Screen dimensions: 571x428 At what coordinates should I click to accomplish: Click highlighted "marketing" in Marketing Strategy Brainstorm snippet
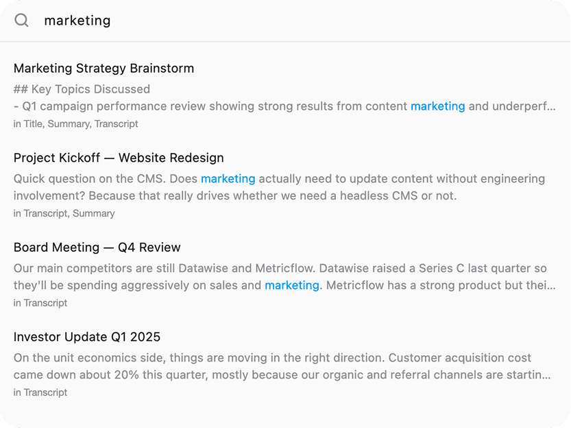pos(437,106)
